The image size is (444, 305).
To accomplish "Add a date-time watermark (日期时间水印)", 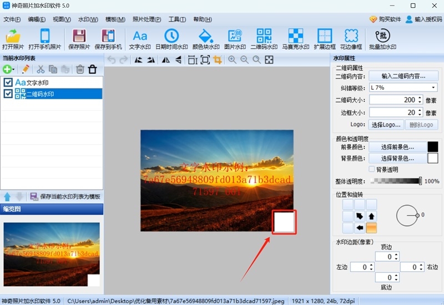I will [x=171, y=39].
